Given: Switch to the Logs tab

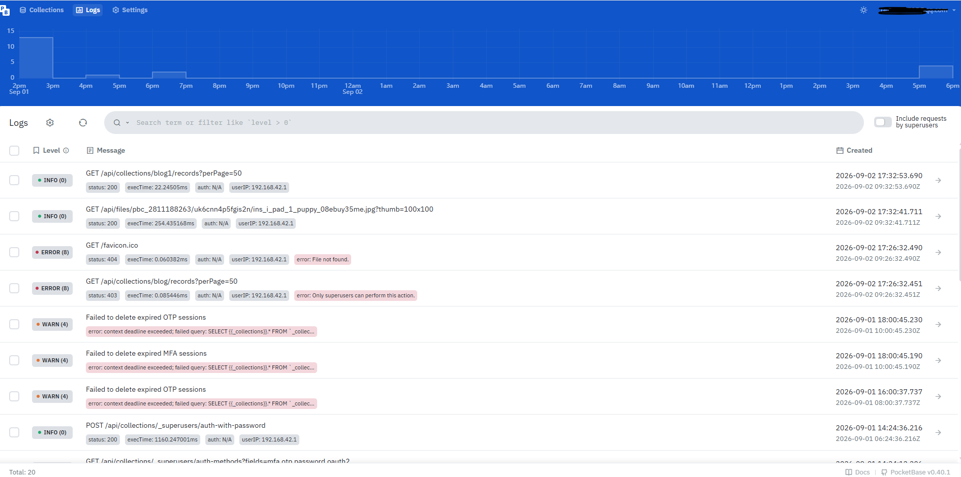Looking at the screenshot, I should click(x=88, y=10).
